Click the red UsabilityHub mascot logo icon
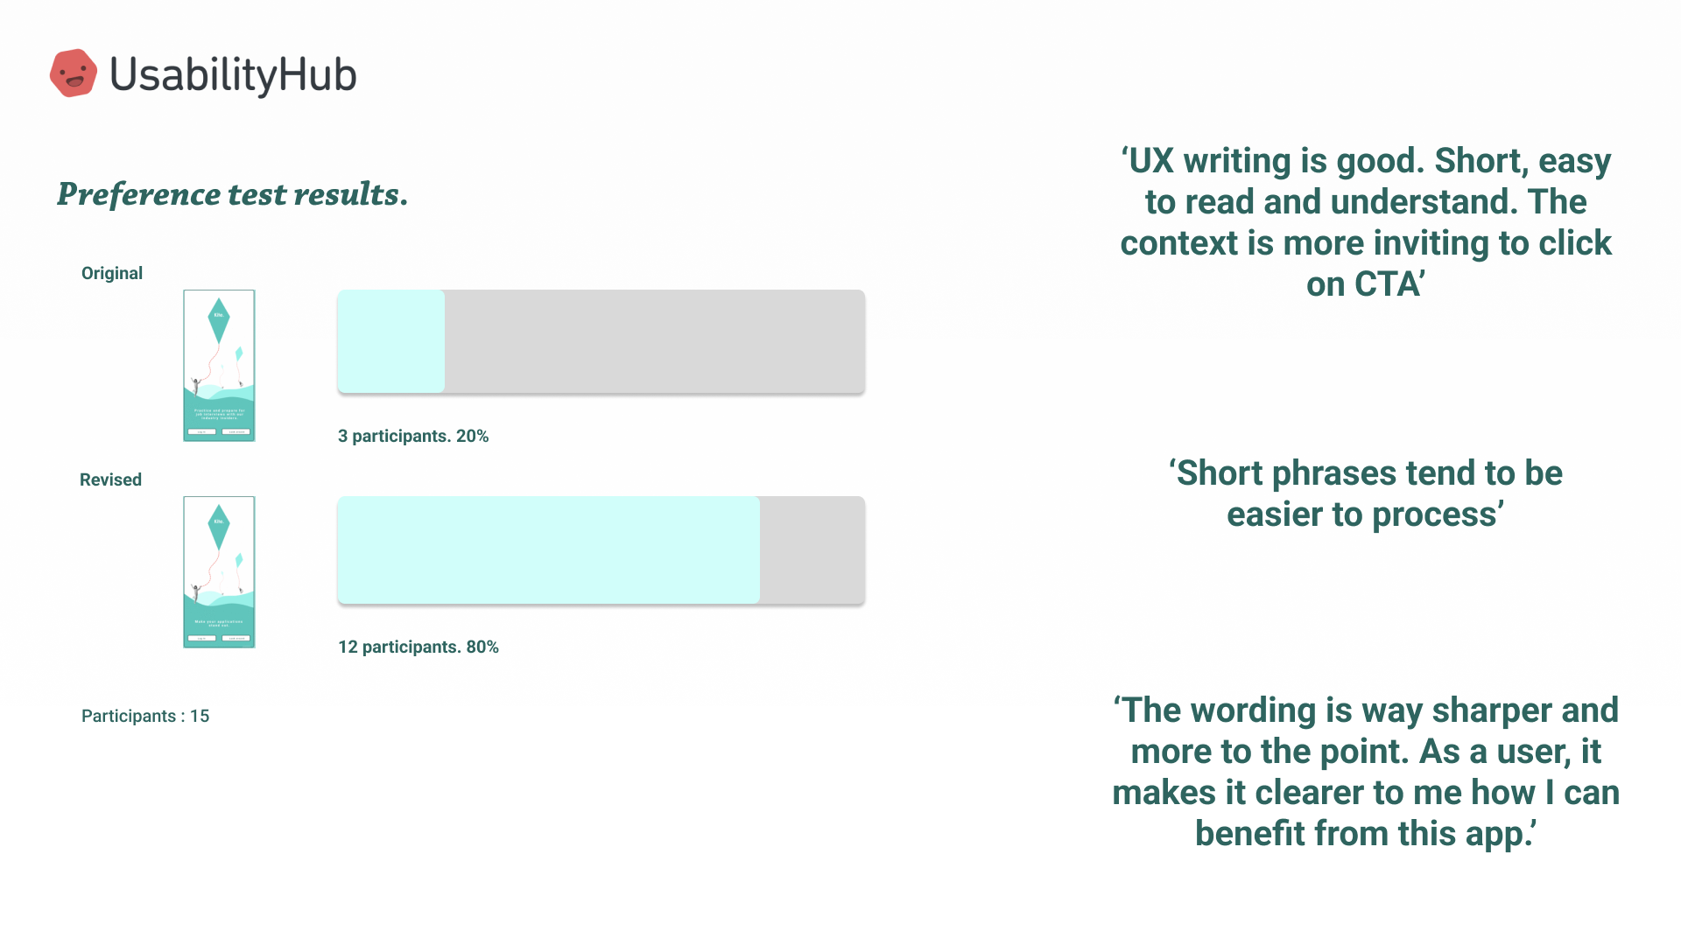 coord(73,73)
